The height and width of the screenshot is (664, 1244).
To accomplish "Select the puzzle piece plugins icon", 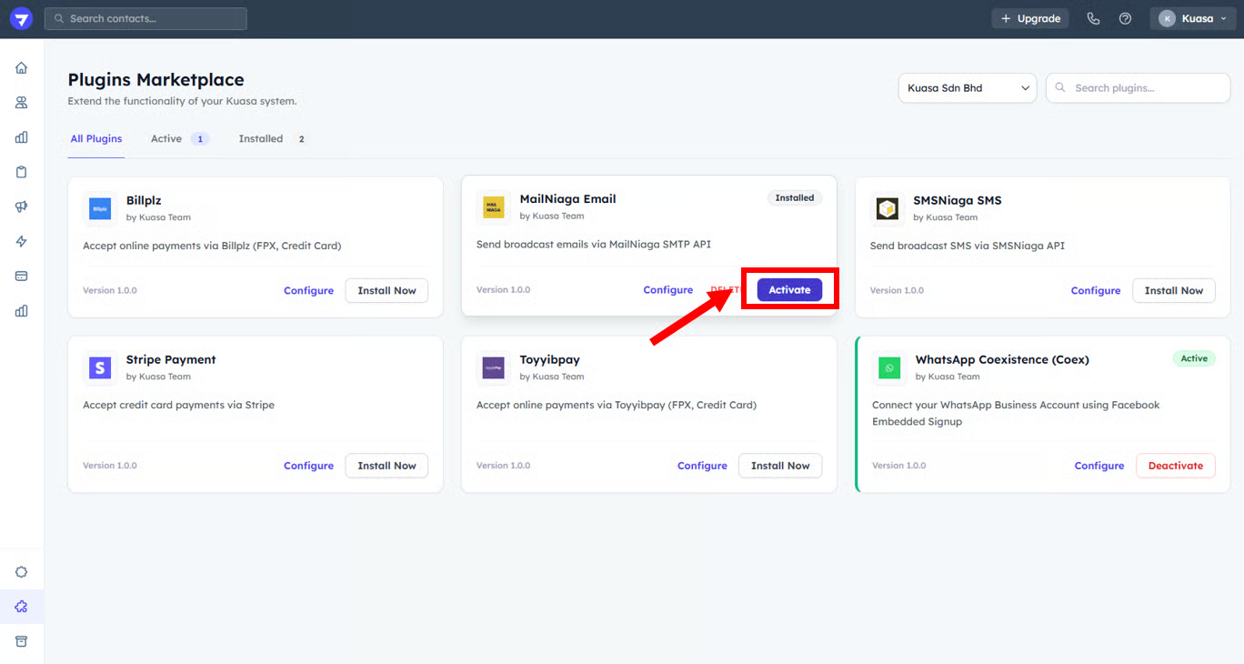I will (x=22, y=607).
